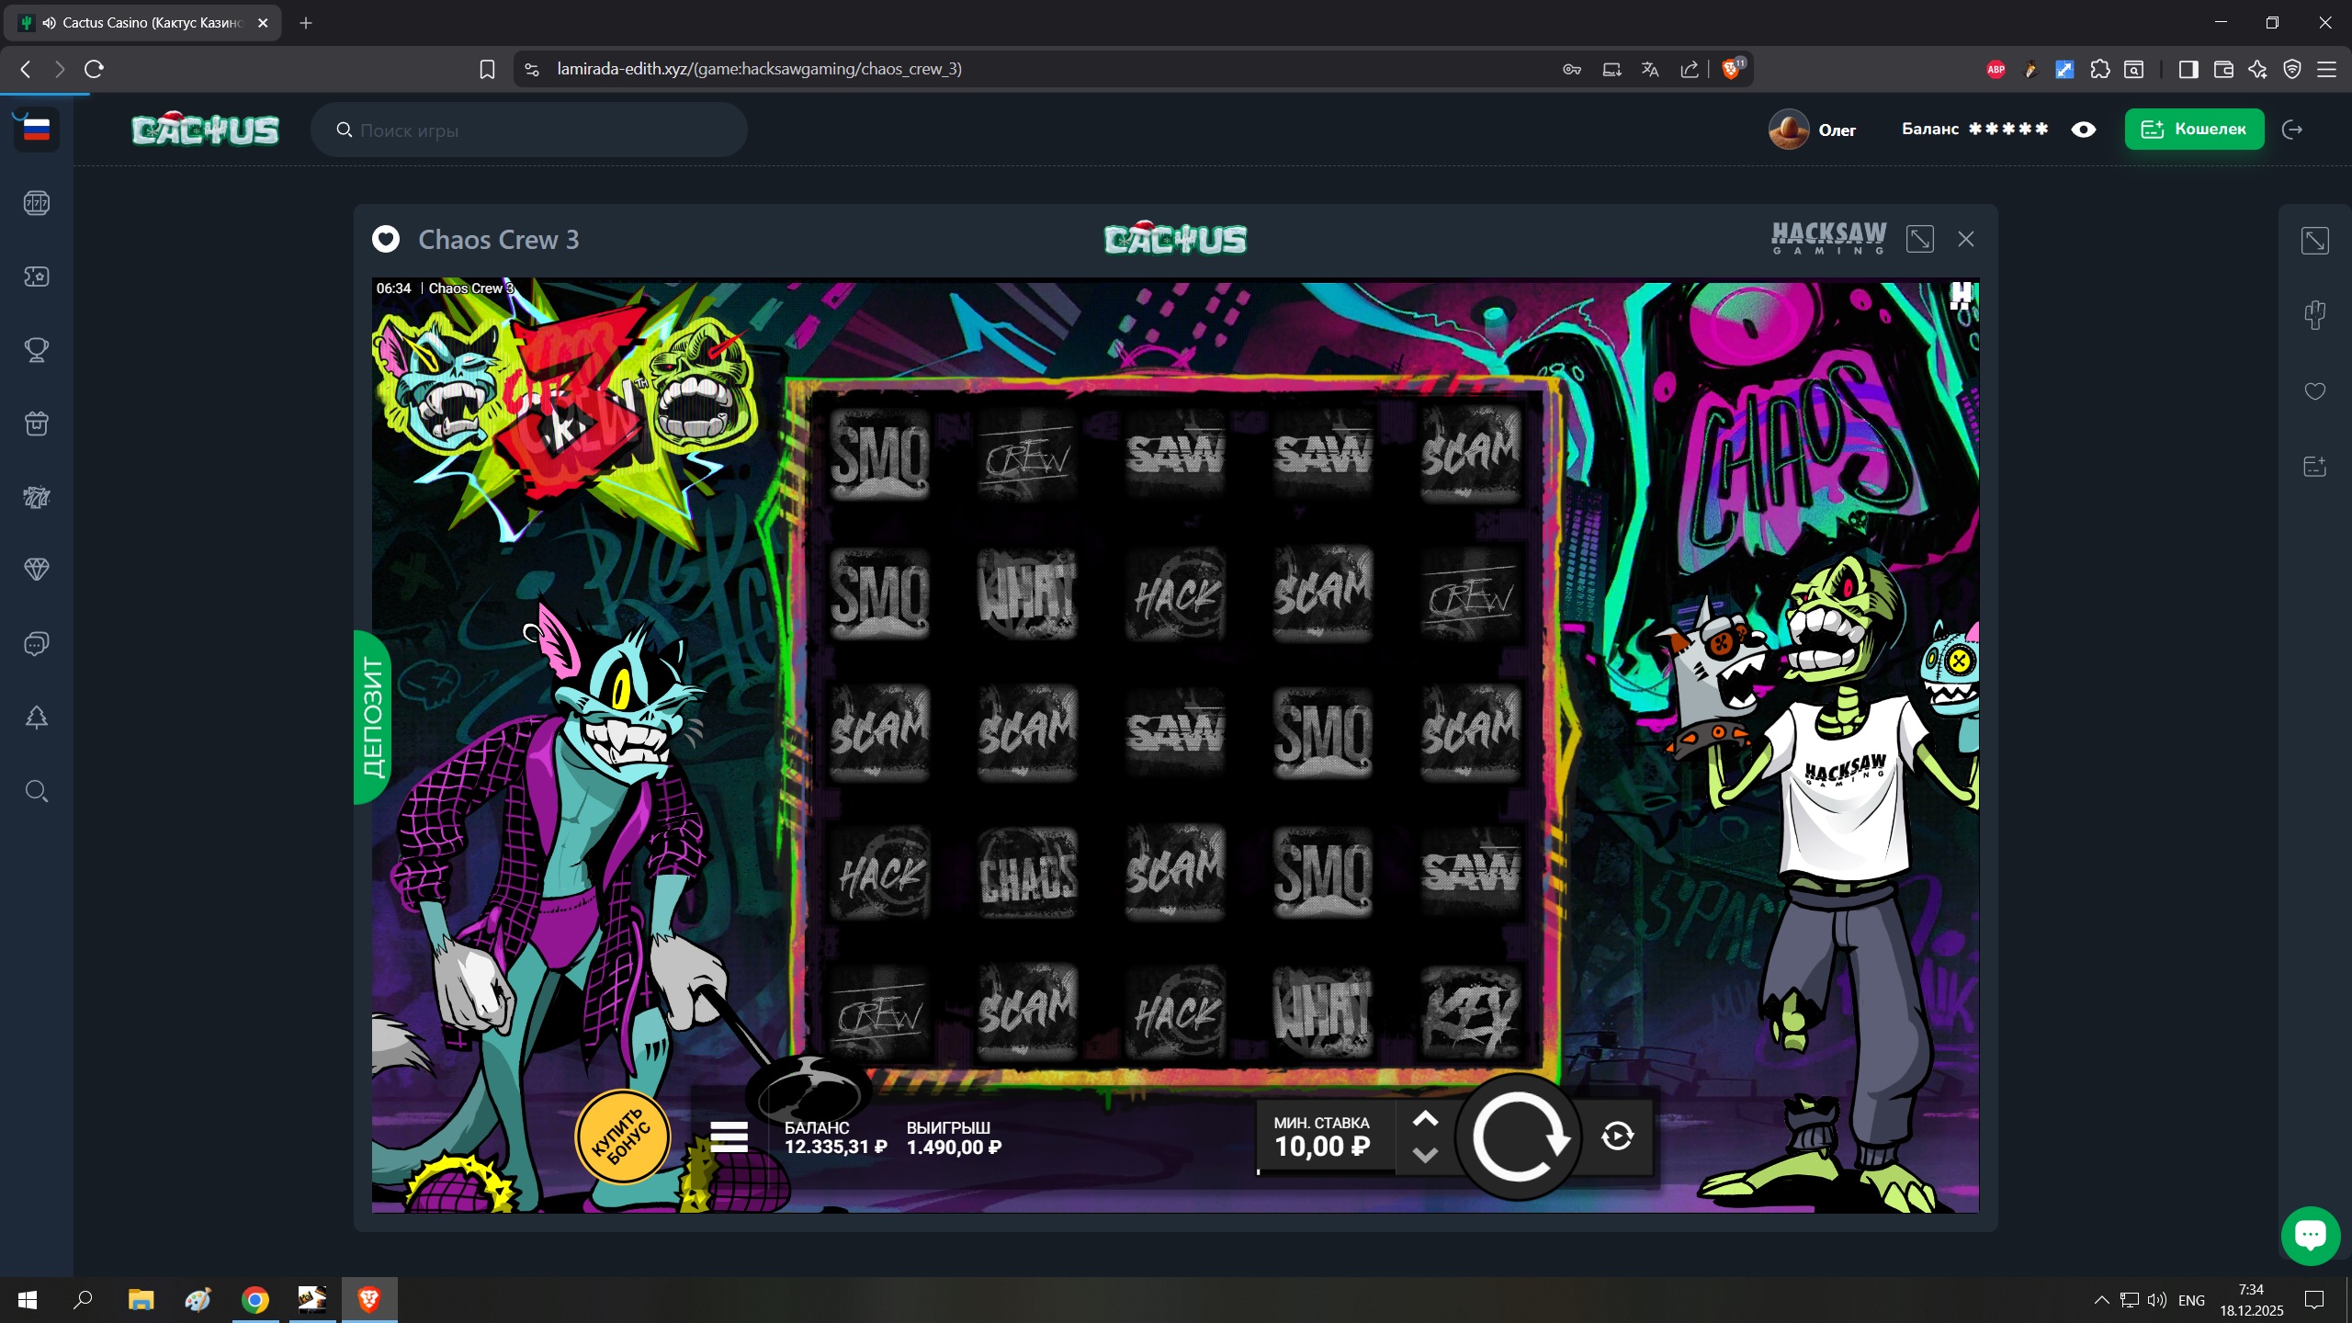The width and height of the screenshot is (2352, 1323).
Task: Toggle the Chaos Crew 3 favorite circle
Action: click(x=386, y=240)
